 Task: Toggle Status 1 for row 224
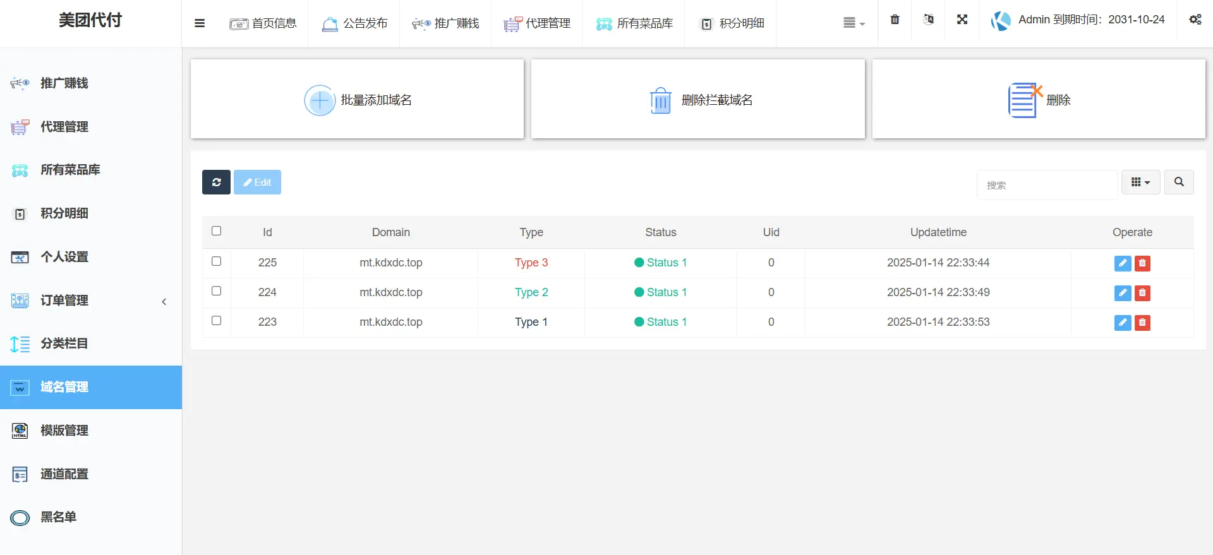pyautogui.click(x=660, y=292)
